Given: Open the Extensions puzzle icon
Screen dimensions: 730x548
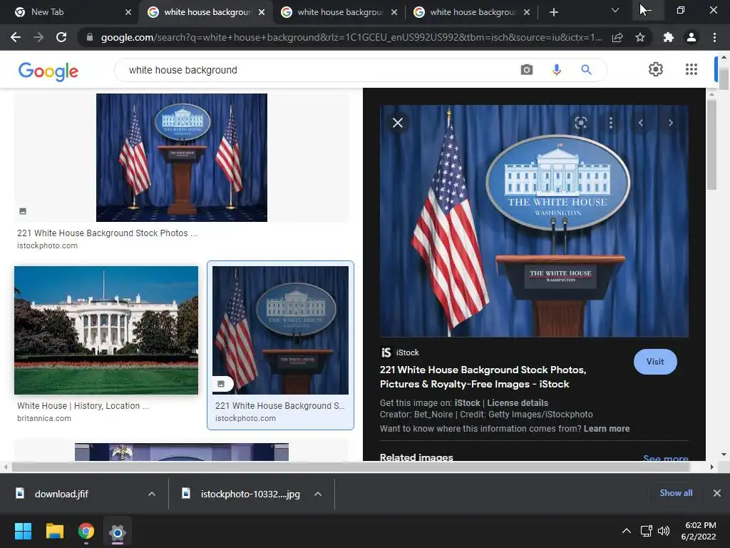Looking at the screenshot, I should tap(669, 37).
